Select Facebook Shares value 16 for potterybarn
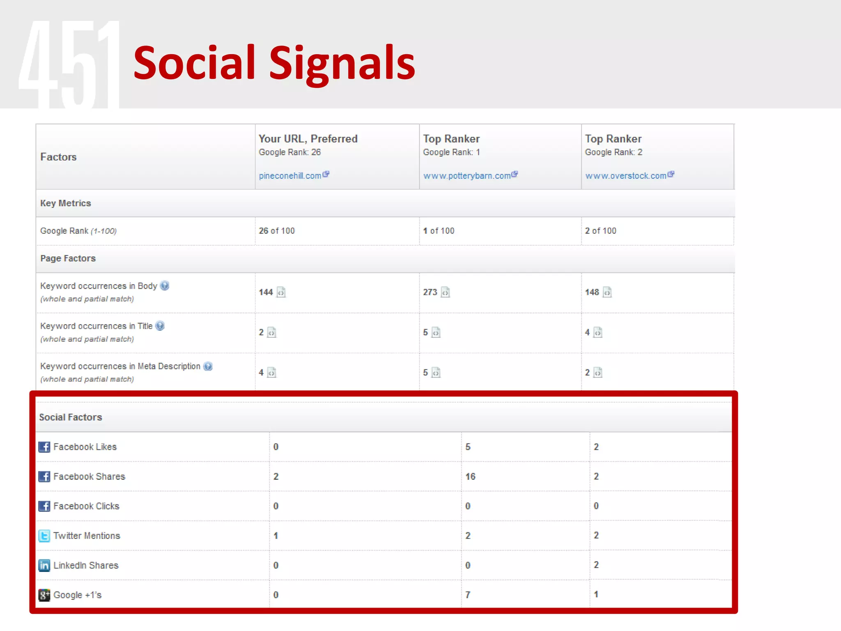Image resolution: width=841 pixels, height=631 pixels. click(x=471, y=477)
